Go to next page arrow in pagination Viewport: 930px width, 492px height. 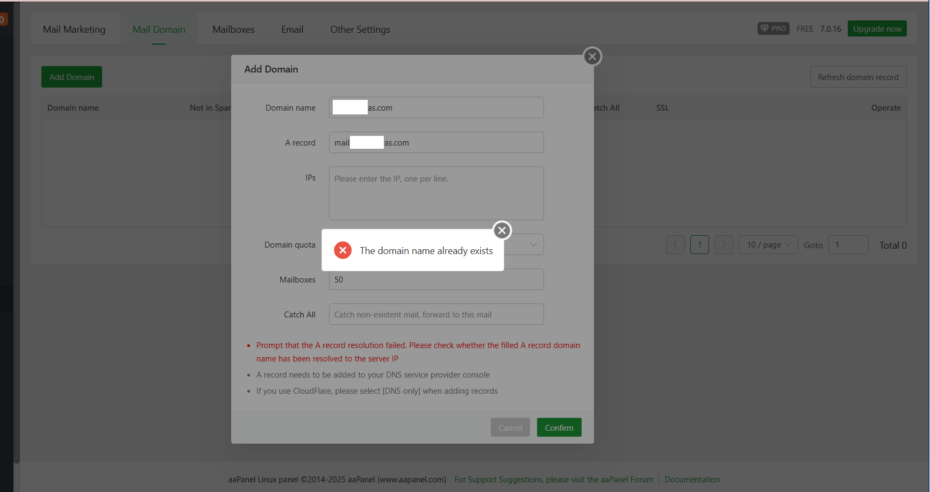tap(724, 245)
